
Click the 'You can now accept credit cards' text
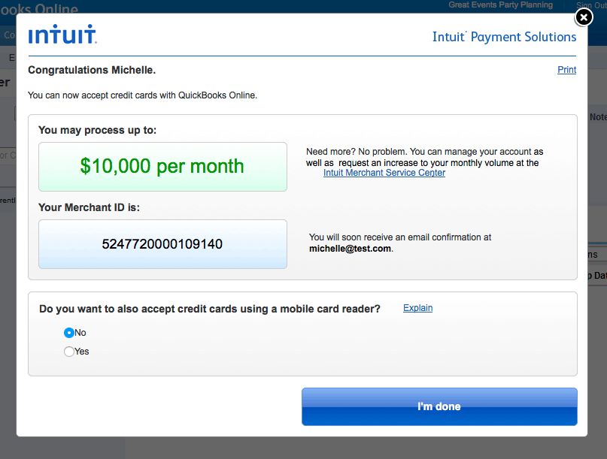tap(142, 95)
